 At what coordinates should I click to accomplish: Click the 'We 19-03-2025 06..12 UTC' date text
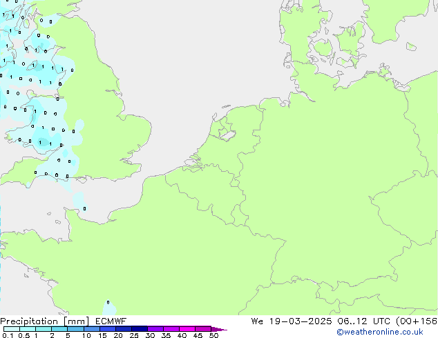pos(321,321)
